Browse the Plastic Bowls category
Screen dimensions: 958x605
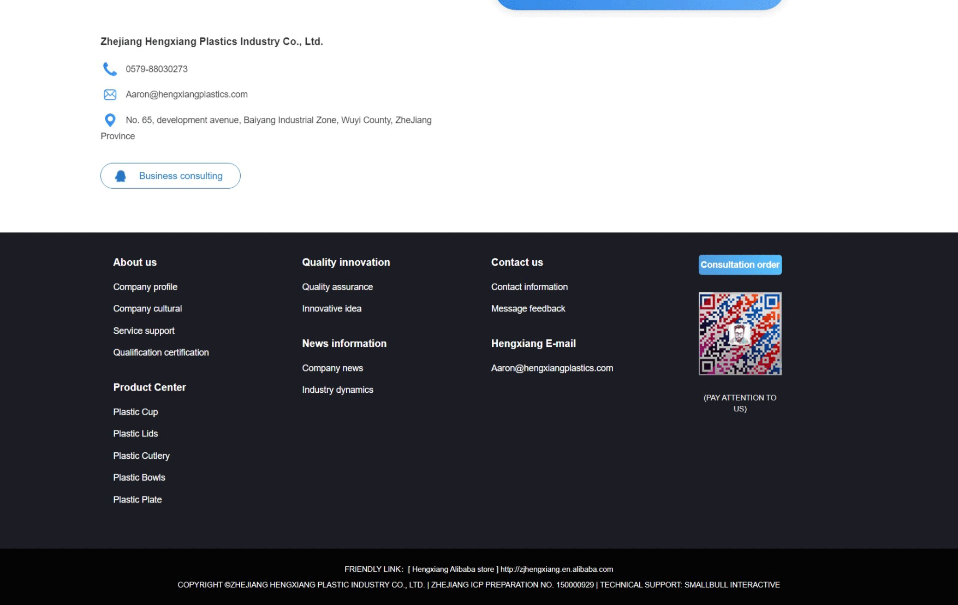(139, 477)
